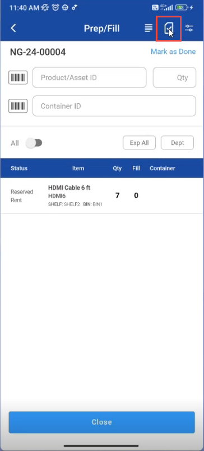Click the Fill column header

136,168
